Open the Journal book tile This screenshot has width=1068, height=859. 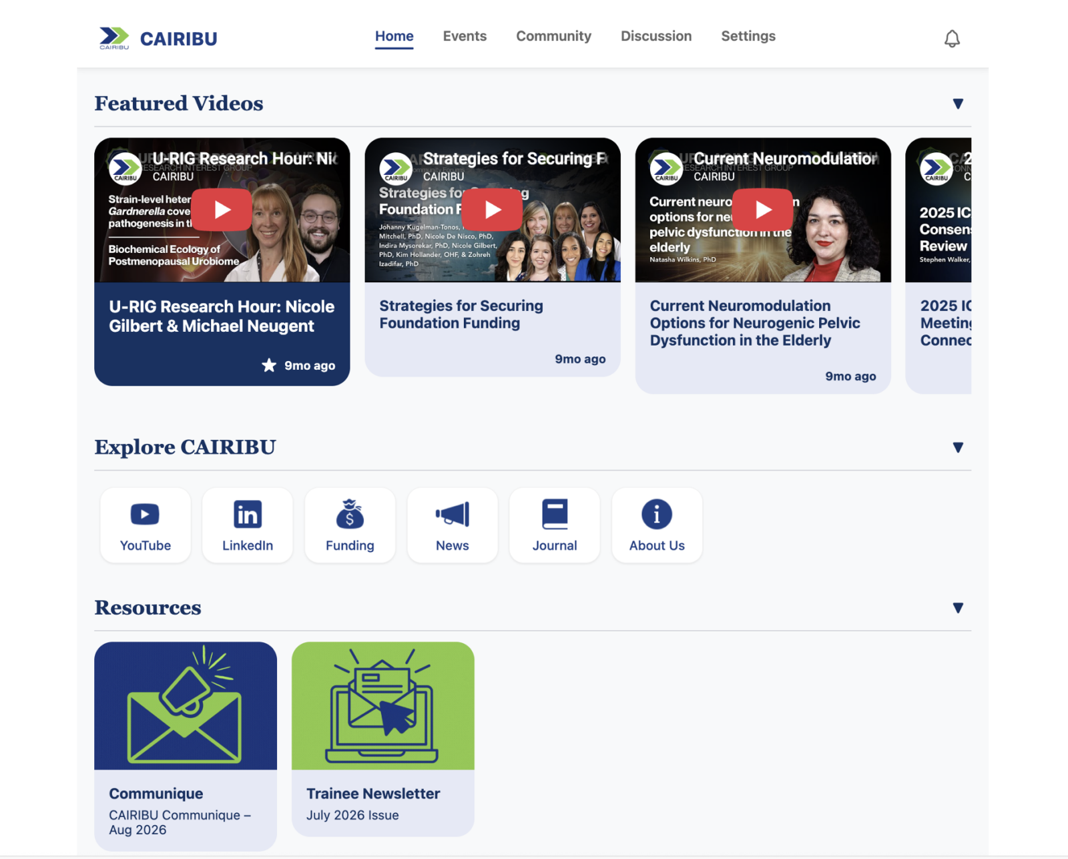click(x=555, y=525)
